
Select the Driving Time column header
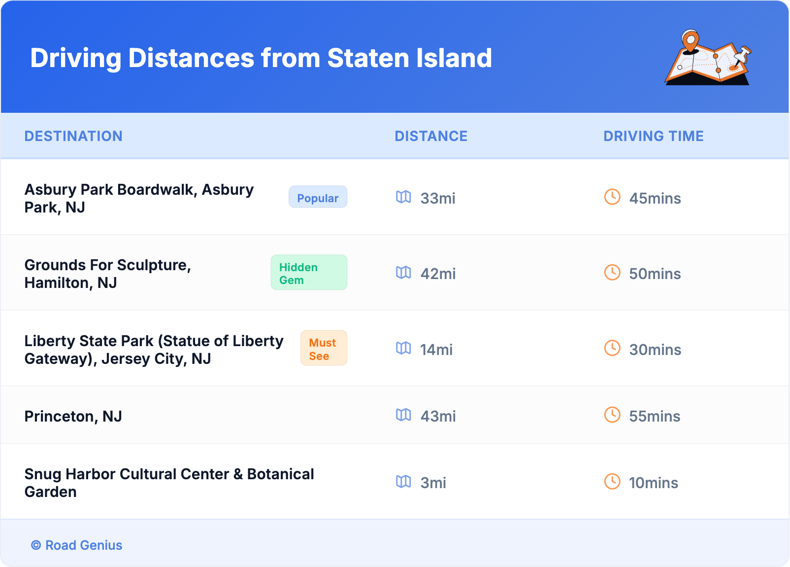(x=653, y=136)
